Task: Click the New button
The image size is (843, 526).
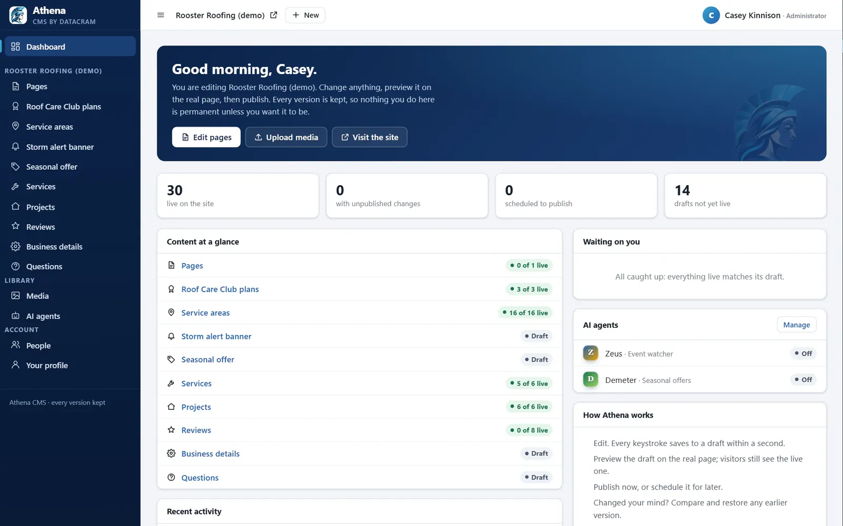Action: tap(305, 15)
